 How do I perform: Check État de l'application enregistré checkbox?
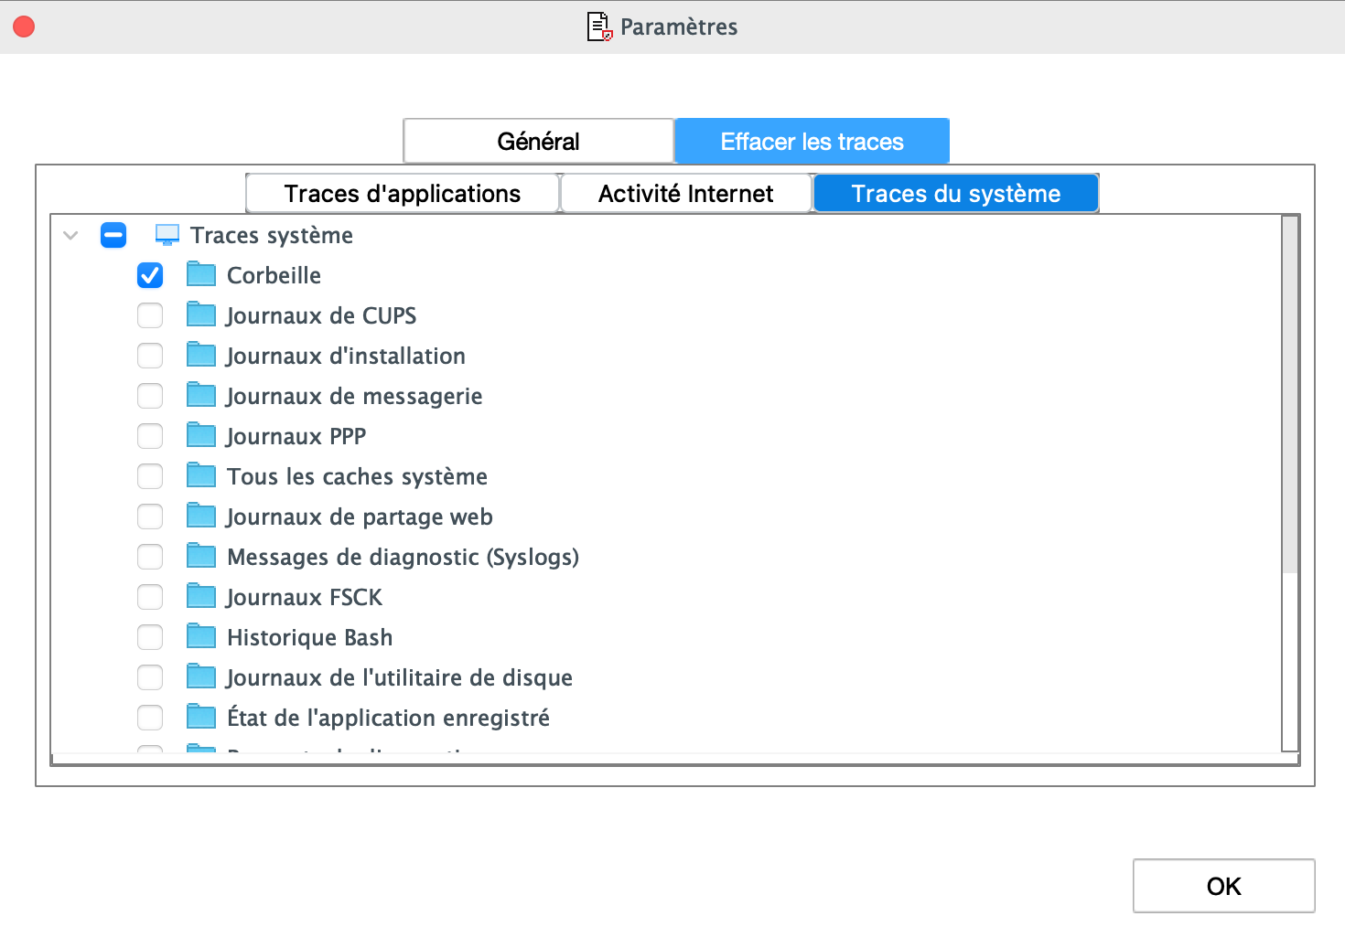150,718
